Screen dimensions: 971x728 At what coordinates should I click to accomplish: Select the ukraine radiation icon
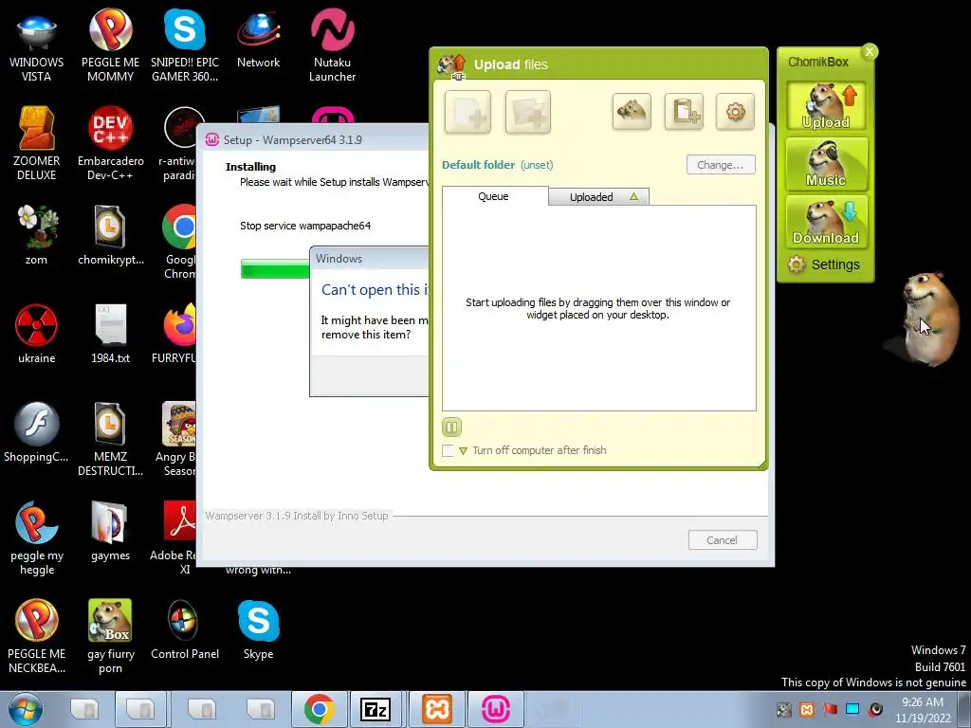37,334
